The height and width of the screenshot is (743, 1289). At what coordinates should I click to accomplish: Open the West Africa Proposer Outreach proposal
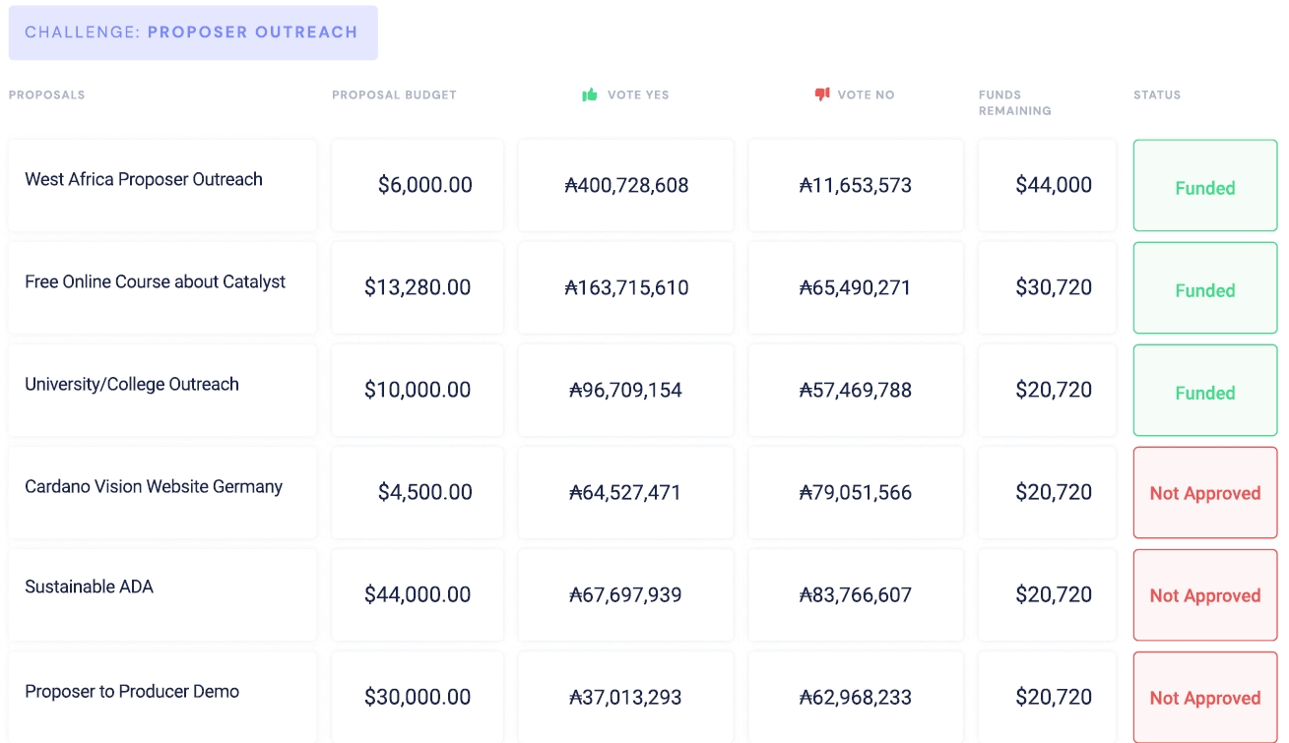[x=144, y=179]
